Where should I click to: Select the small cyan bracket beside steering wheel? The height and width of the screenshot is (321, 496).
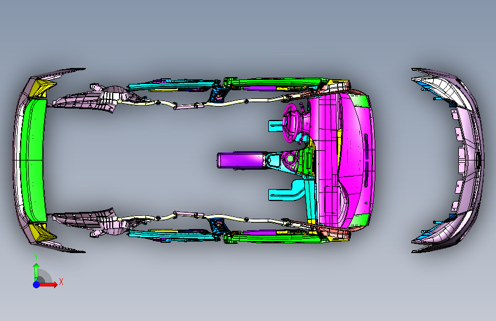coord(276,126)
